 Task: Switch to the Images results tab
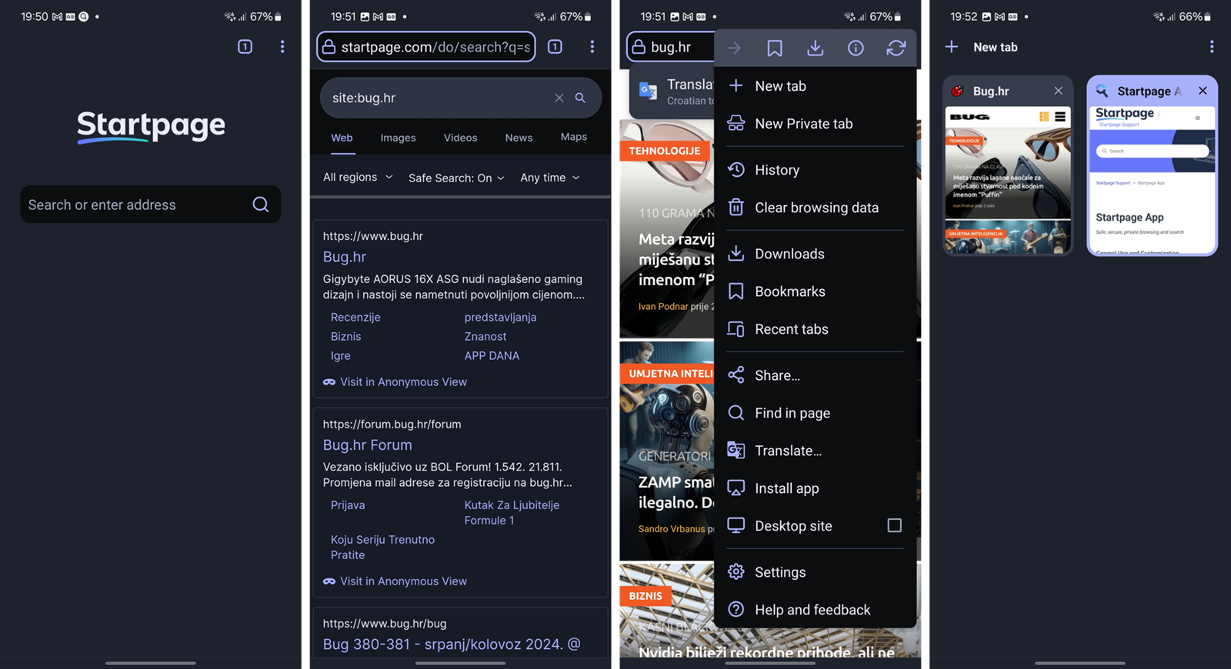(x=398, y=138)
